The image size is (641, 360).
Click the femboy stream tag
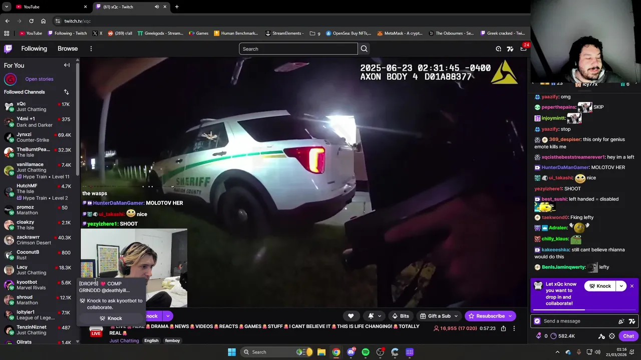172,340
